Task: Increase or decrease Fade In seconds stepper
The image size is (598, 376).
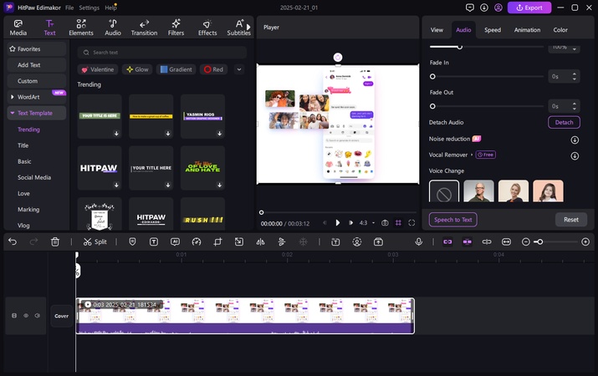Action: tap(575, 76)
